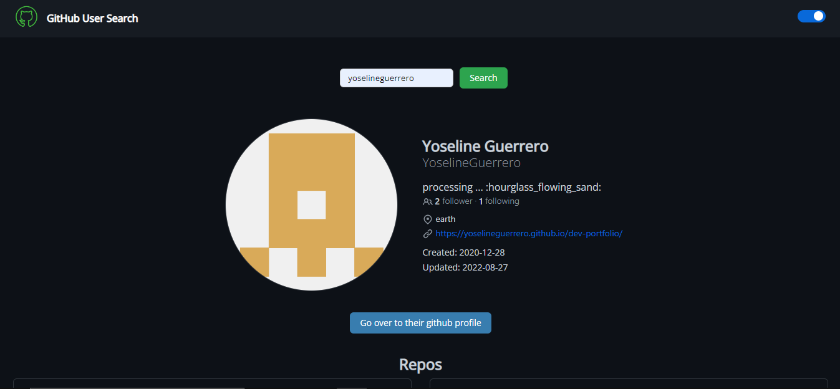The image size is (840, 389).
Task: Go over to their github profile
Action: click(x=420, y=323)
